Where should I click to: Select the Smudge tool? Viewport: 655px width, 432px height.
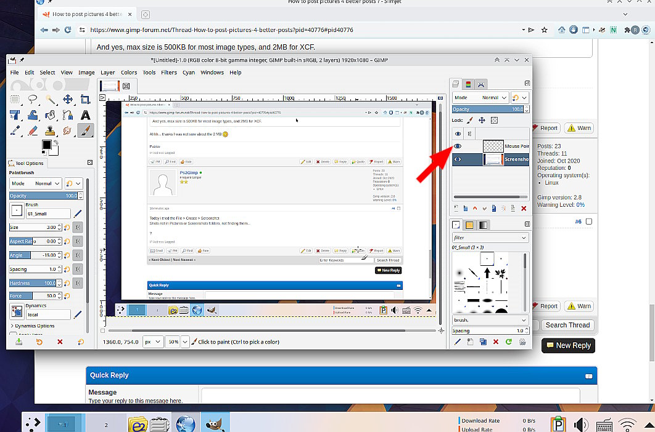68,130
